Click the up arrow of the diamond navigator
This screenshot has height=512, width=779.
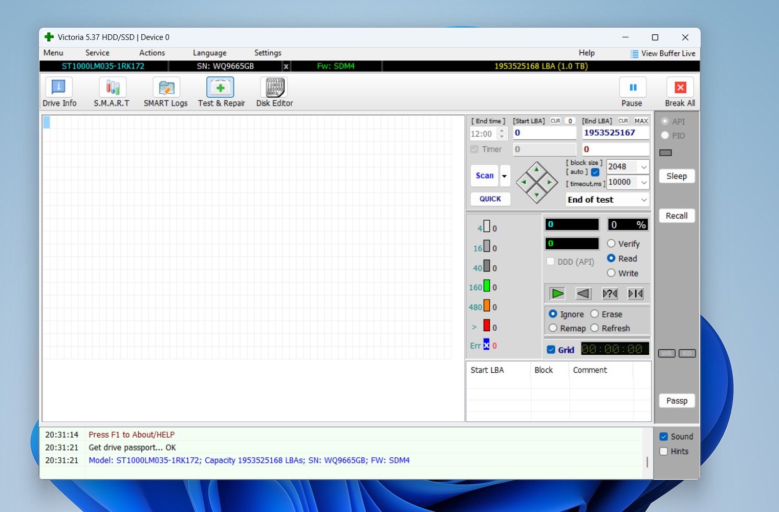536,170
